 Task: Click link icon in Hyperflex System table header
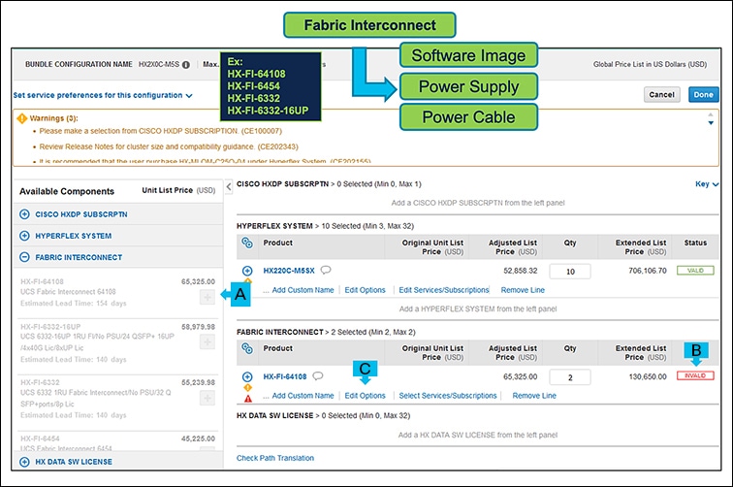pos(247,242)
